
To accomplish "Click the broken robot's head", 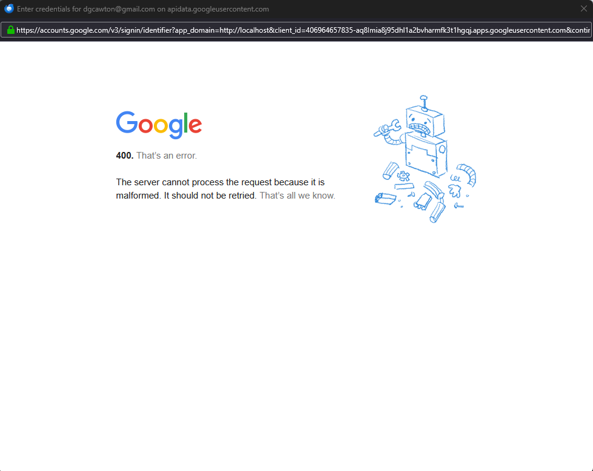I will [425, 122].
